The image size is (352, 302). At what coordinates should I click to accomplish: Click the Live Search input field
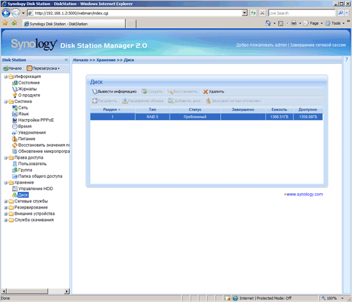(301, 13)
